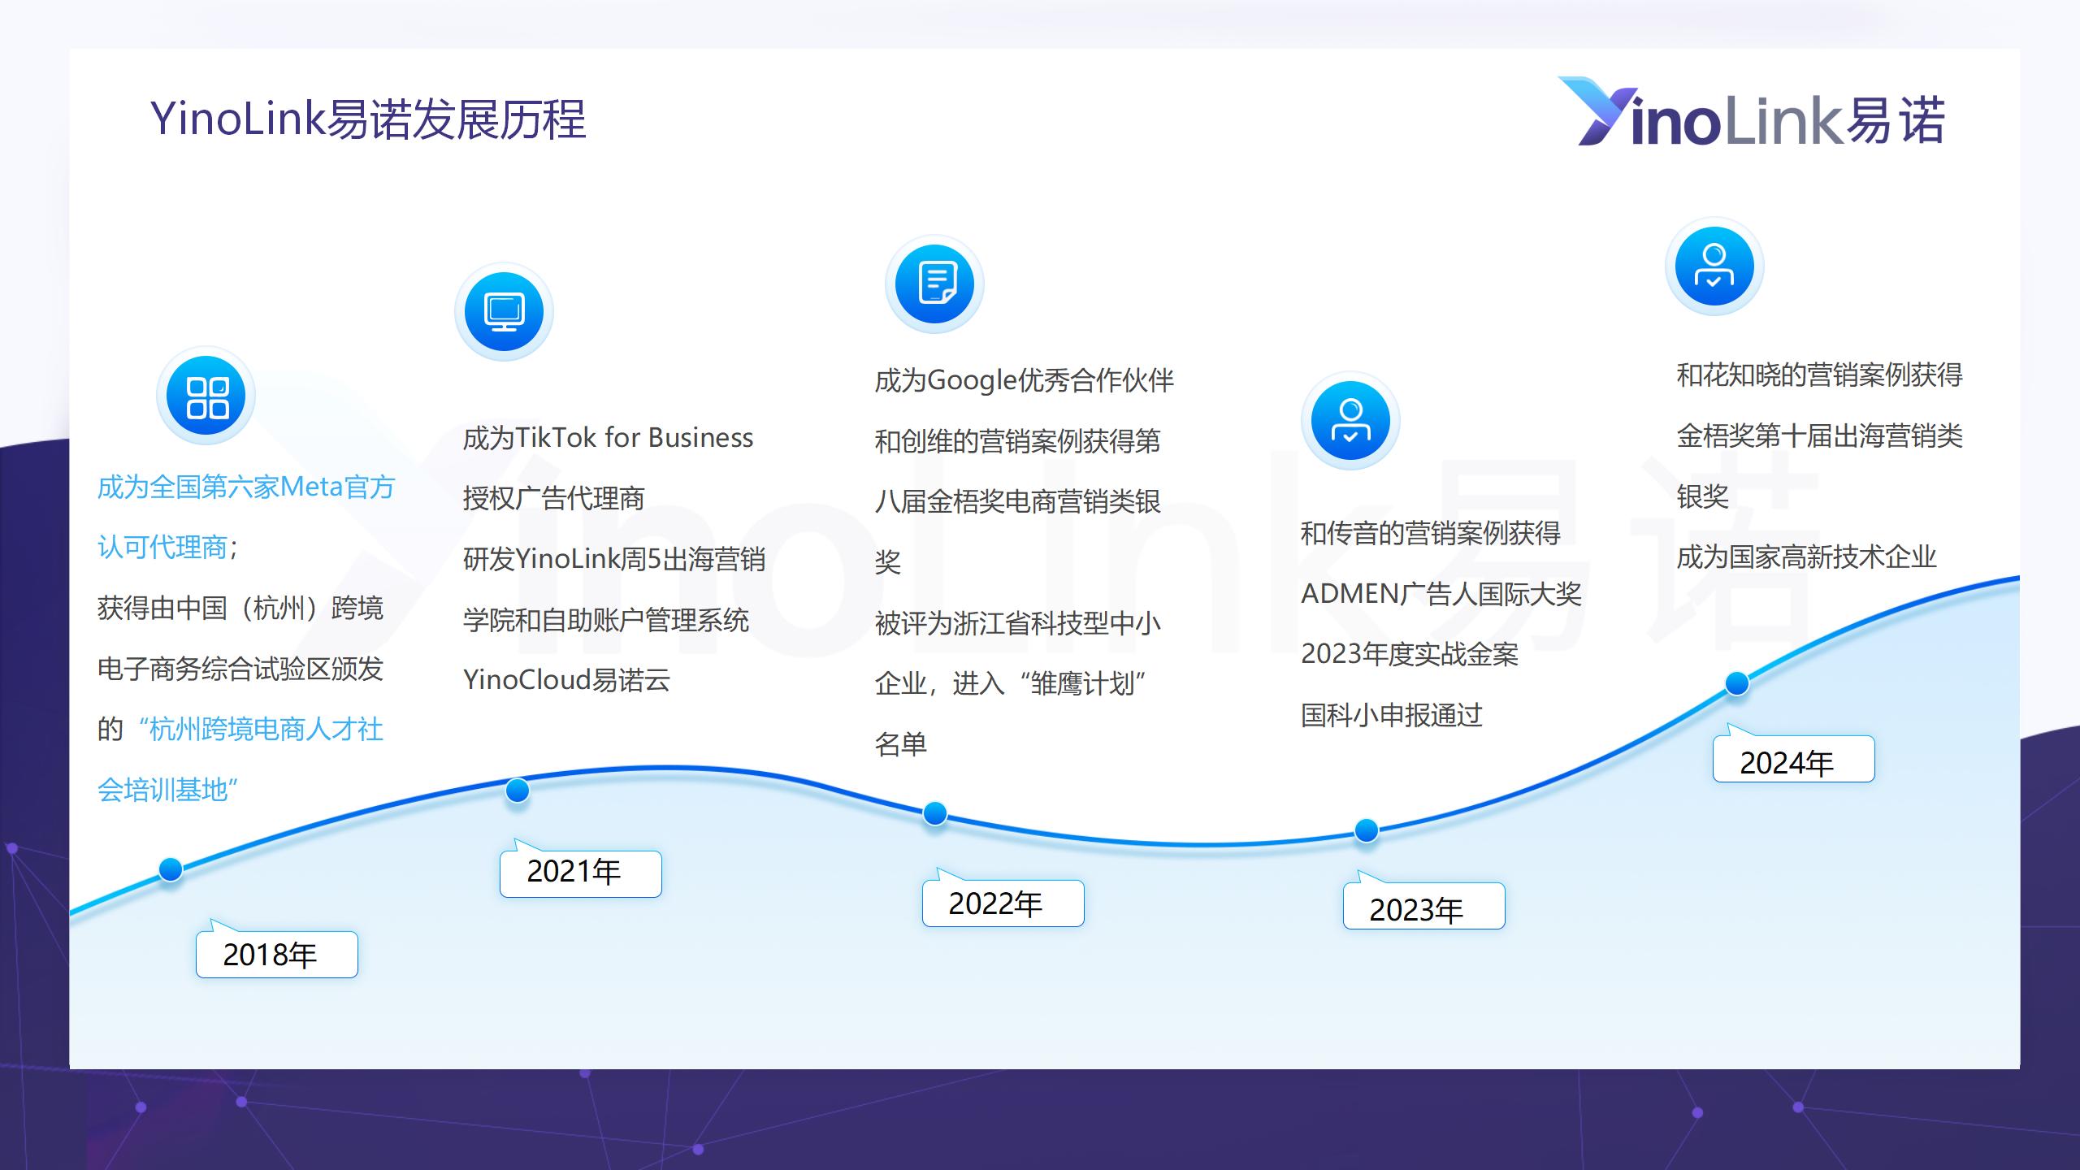Click the text YinoCloud易诺云
The width and height of the screenshot is (2080, 1170).
[x=566, y=680]
